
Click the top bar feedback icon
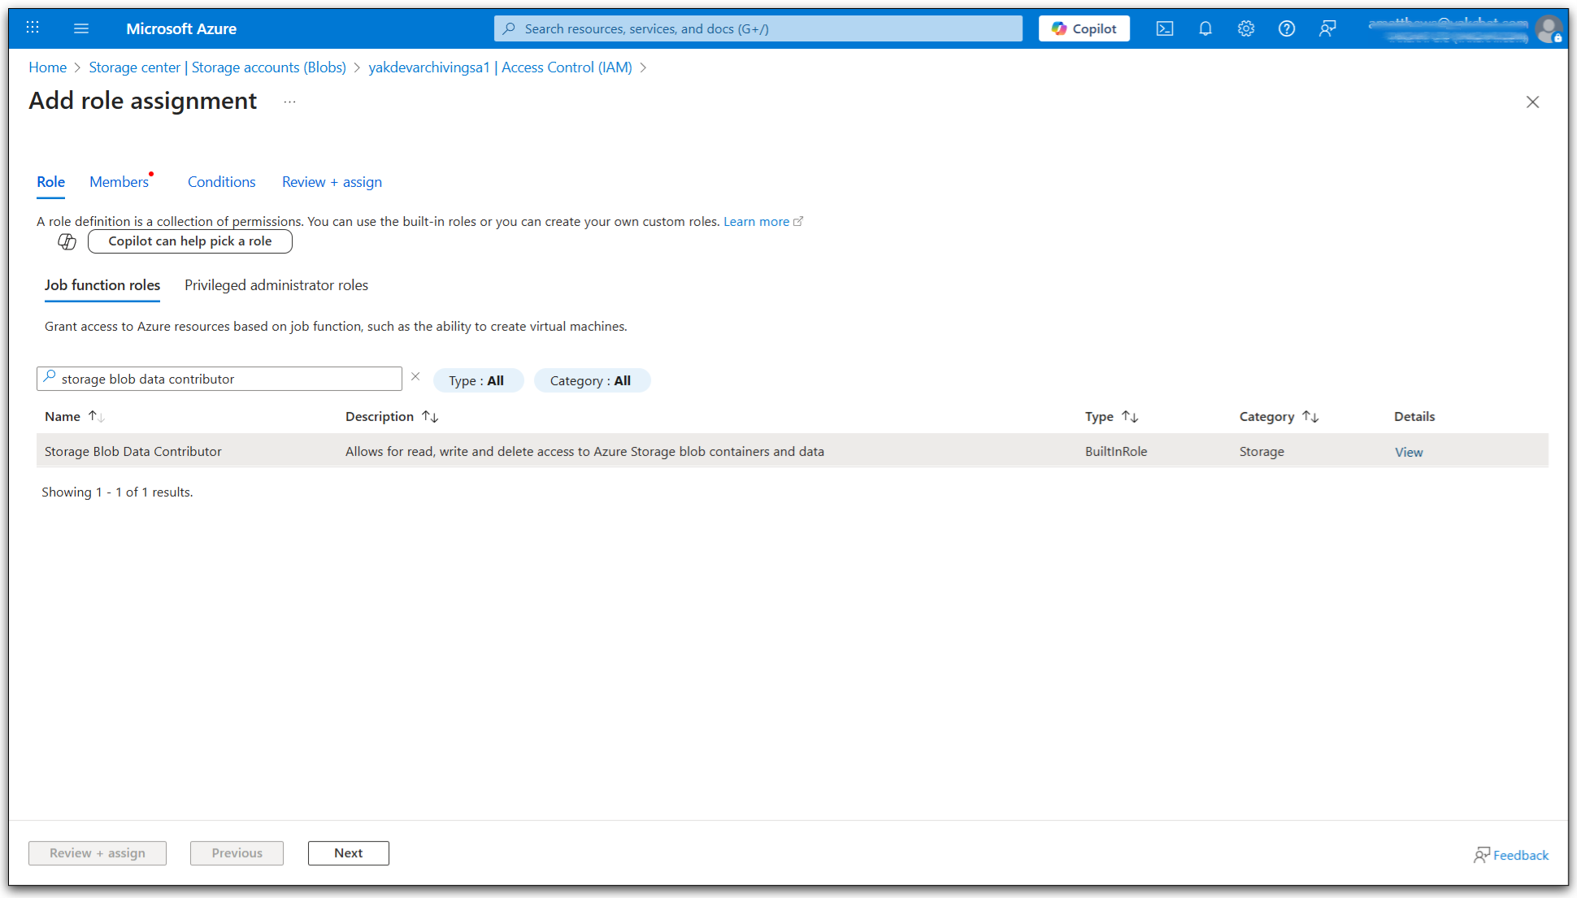point(1327,28)
